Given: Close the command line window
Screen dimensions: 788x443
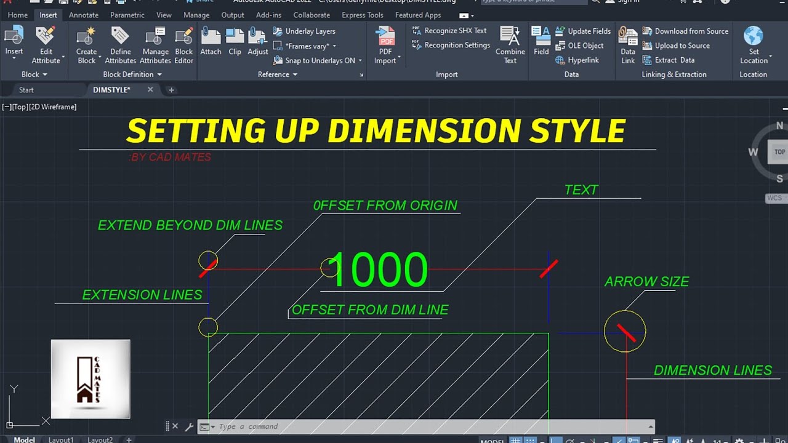Looking at the screenshot, I should 175,426.
